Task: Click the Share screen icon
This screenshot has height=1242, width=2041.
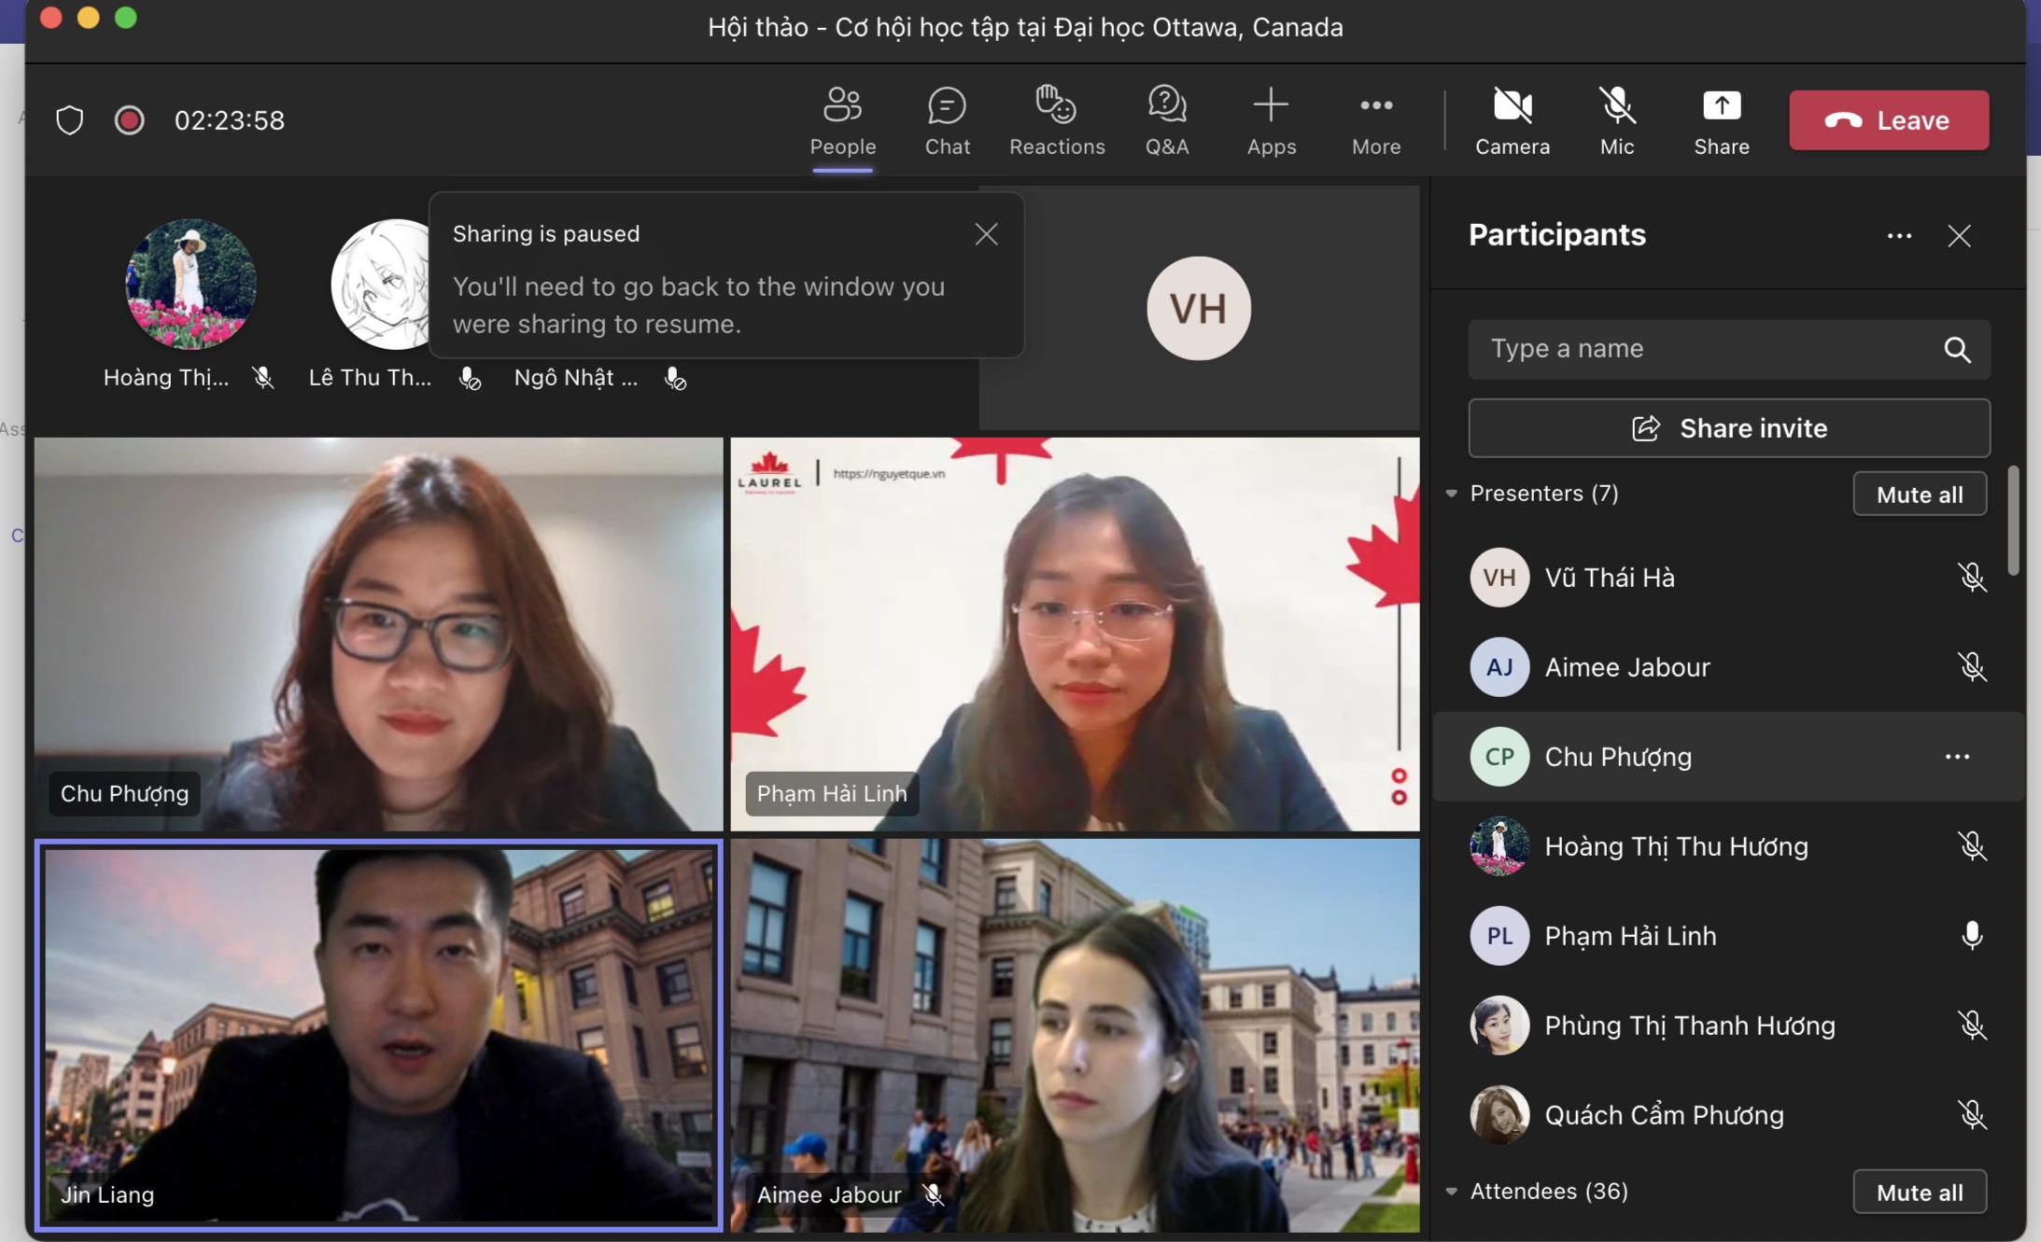Action: click(1721, 106)
